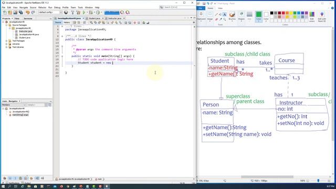
Task: Click Clean and Build Project icon
Action: 78,13
